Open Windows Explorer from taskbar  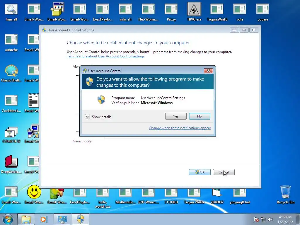[x=26, y=219]
